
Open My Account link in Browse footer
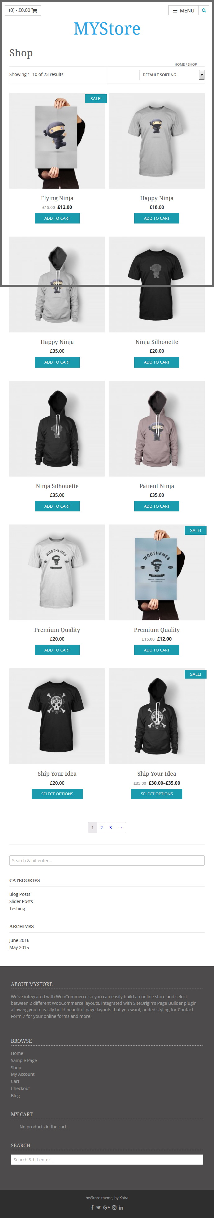coord(23,1074)
